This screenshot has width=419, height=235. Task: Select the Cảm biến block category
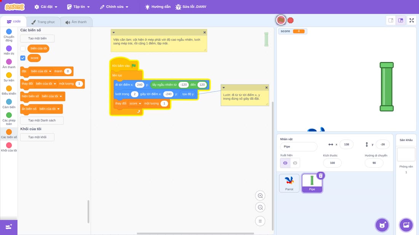point(9,103)
